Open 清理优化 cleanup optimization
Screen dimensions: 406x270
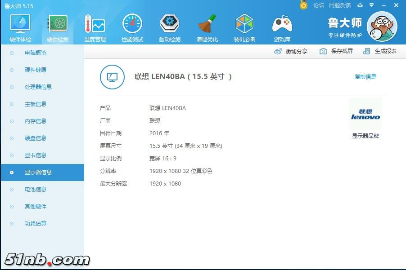pos(207,26)
